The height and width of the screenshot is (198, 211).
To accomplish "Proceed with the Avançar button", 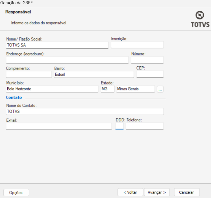I will [x=157, y=192].
